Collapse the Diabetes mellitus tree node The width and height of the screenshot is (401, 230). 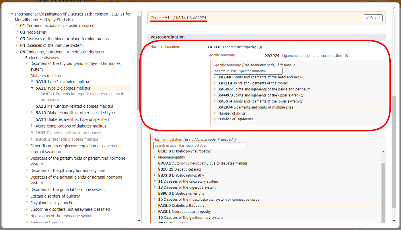pyautogui.click(x=26, y=76)
